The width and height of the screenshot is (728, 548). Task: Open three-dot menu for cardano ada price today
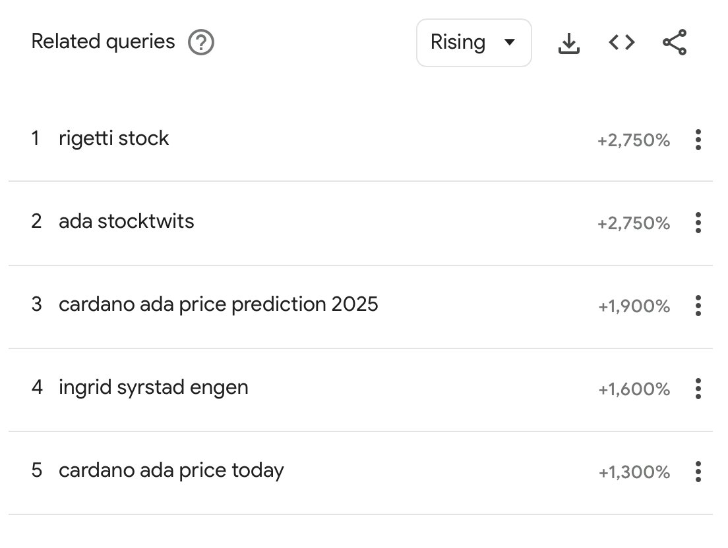coord(698,472)
